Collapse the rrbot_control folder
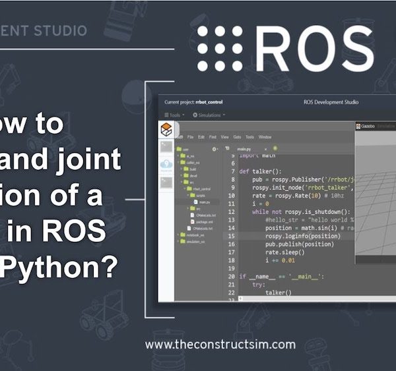The height and width of the screenshot is (371, 396). pos(185,189)
